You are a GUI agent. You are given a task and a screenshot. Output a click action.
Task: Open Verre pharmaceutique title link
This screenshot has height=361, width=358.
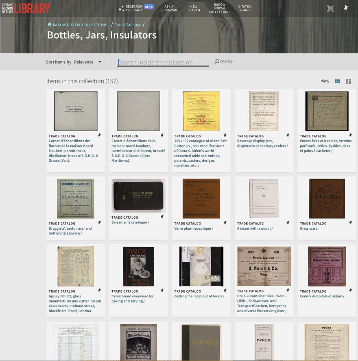tap(194, 228)
